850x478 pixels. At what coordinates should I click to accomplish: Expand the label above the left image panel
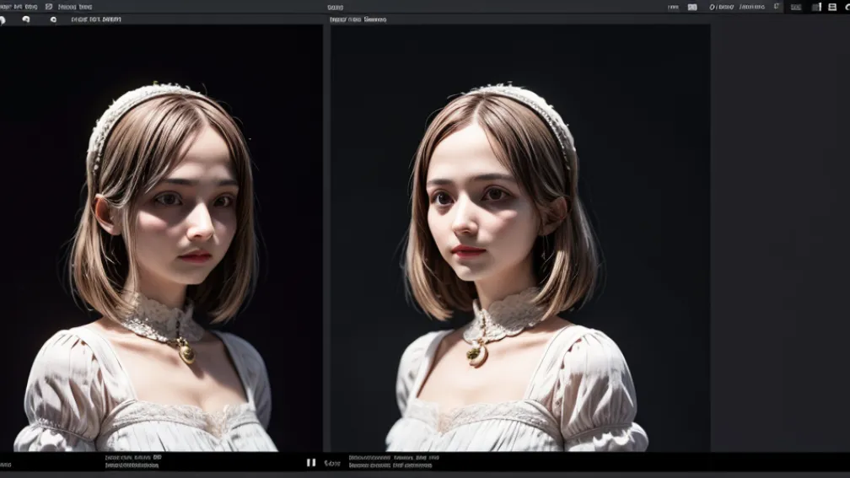point(95,19)
